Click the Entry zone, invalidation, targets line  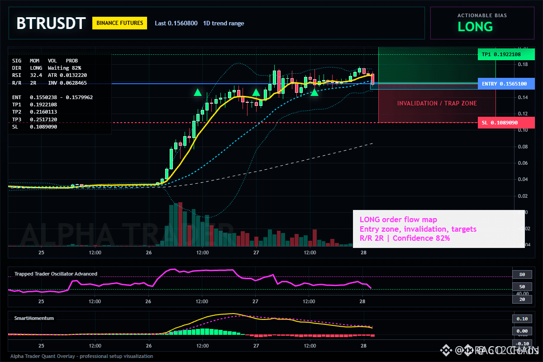pyautogui.click(x=418, y=229)
